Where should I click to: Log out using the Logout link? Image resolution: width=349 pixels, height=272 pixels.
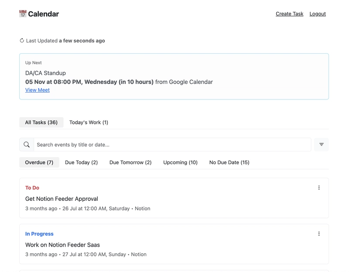coord(318,14)
